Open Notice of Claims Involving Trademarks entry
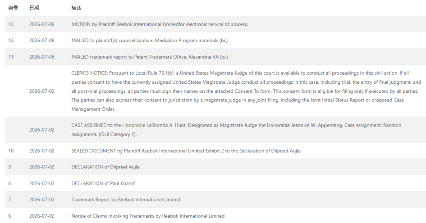The image size is (426, 223). tap(148, 216)
